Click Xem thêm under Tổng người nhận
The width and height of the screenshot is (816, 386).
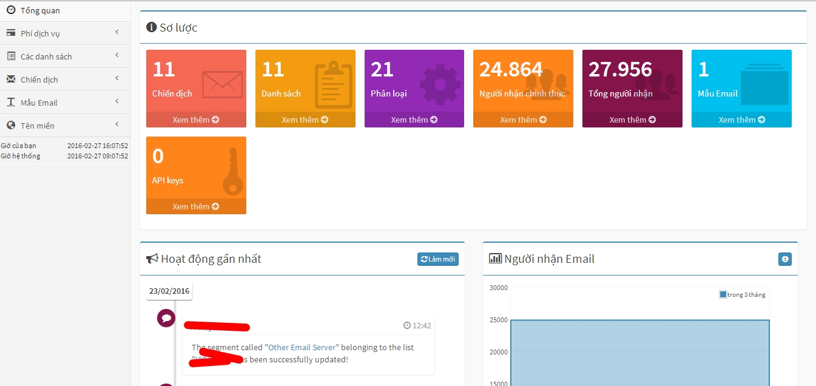(632, 120)
